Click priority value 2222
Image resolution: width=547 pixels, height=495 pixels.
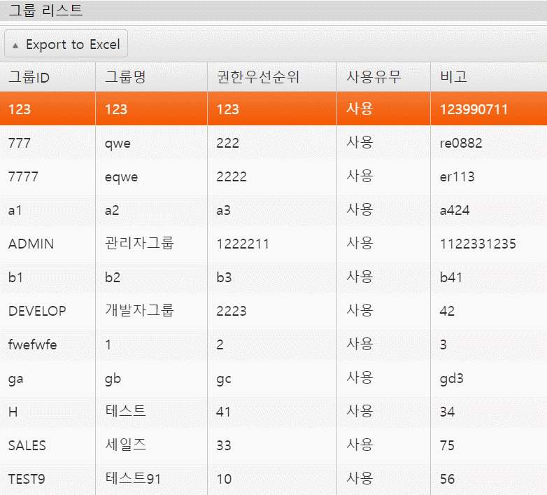coord(232,176)
